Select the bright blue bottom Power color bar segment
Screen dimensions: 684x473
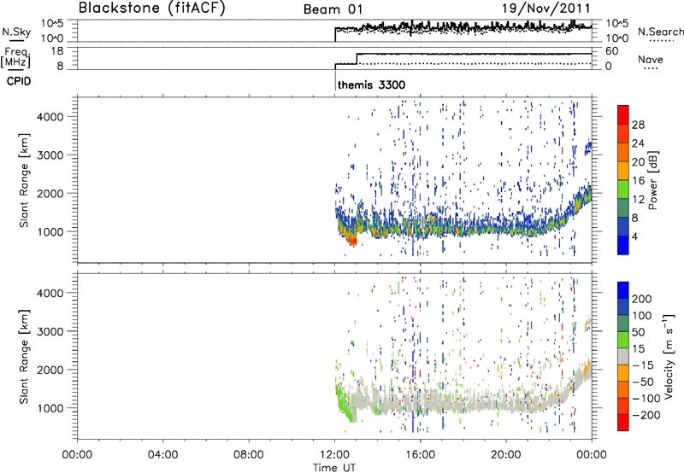coord(623,246)
